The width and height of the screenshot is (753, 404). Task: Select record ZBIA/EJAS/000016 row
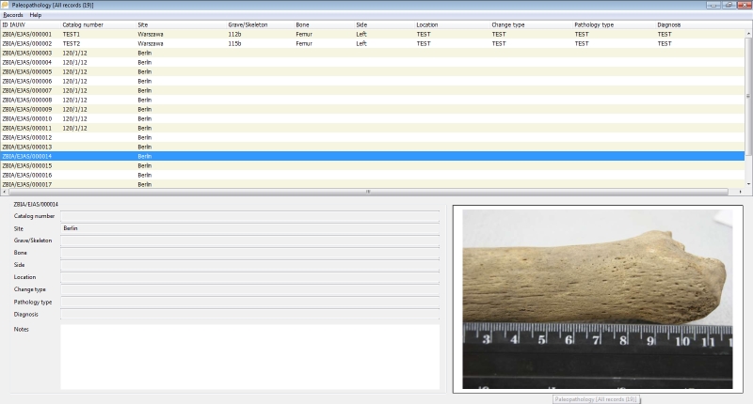coord(27,175)
